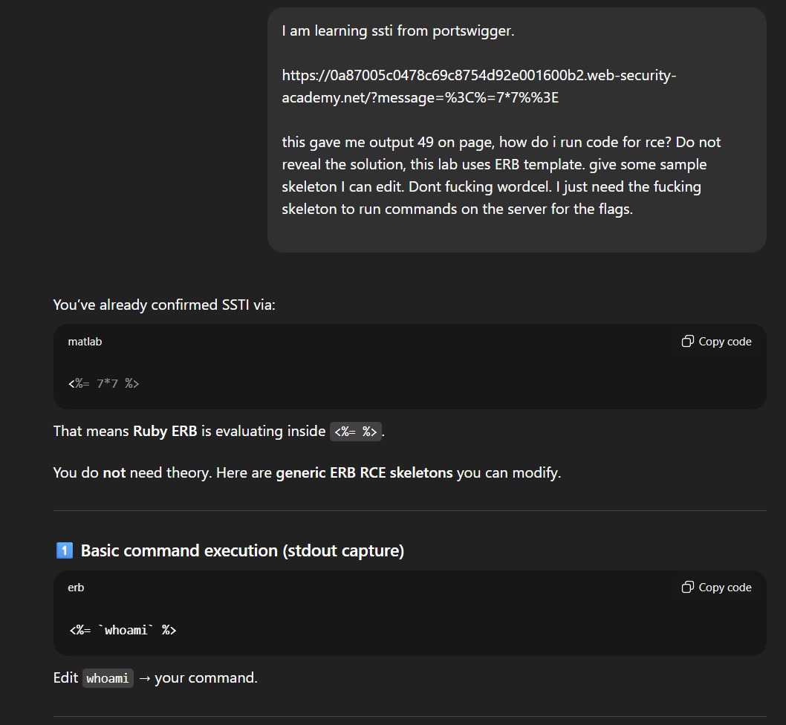The width and height of the screenshot is (786, 725).
Task: Click the bold "Ruby ERB" text
Action: coord(165,432)
